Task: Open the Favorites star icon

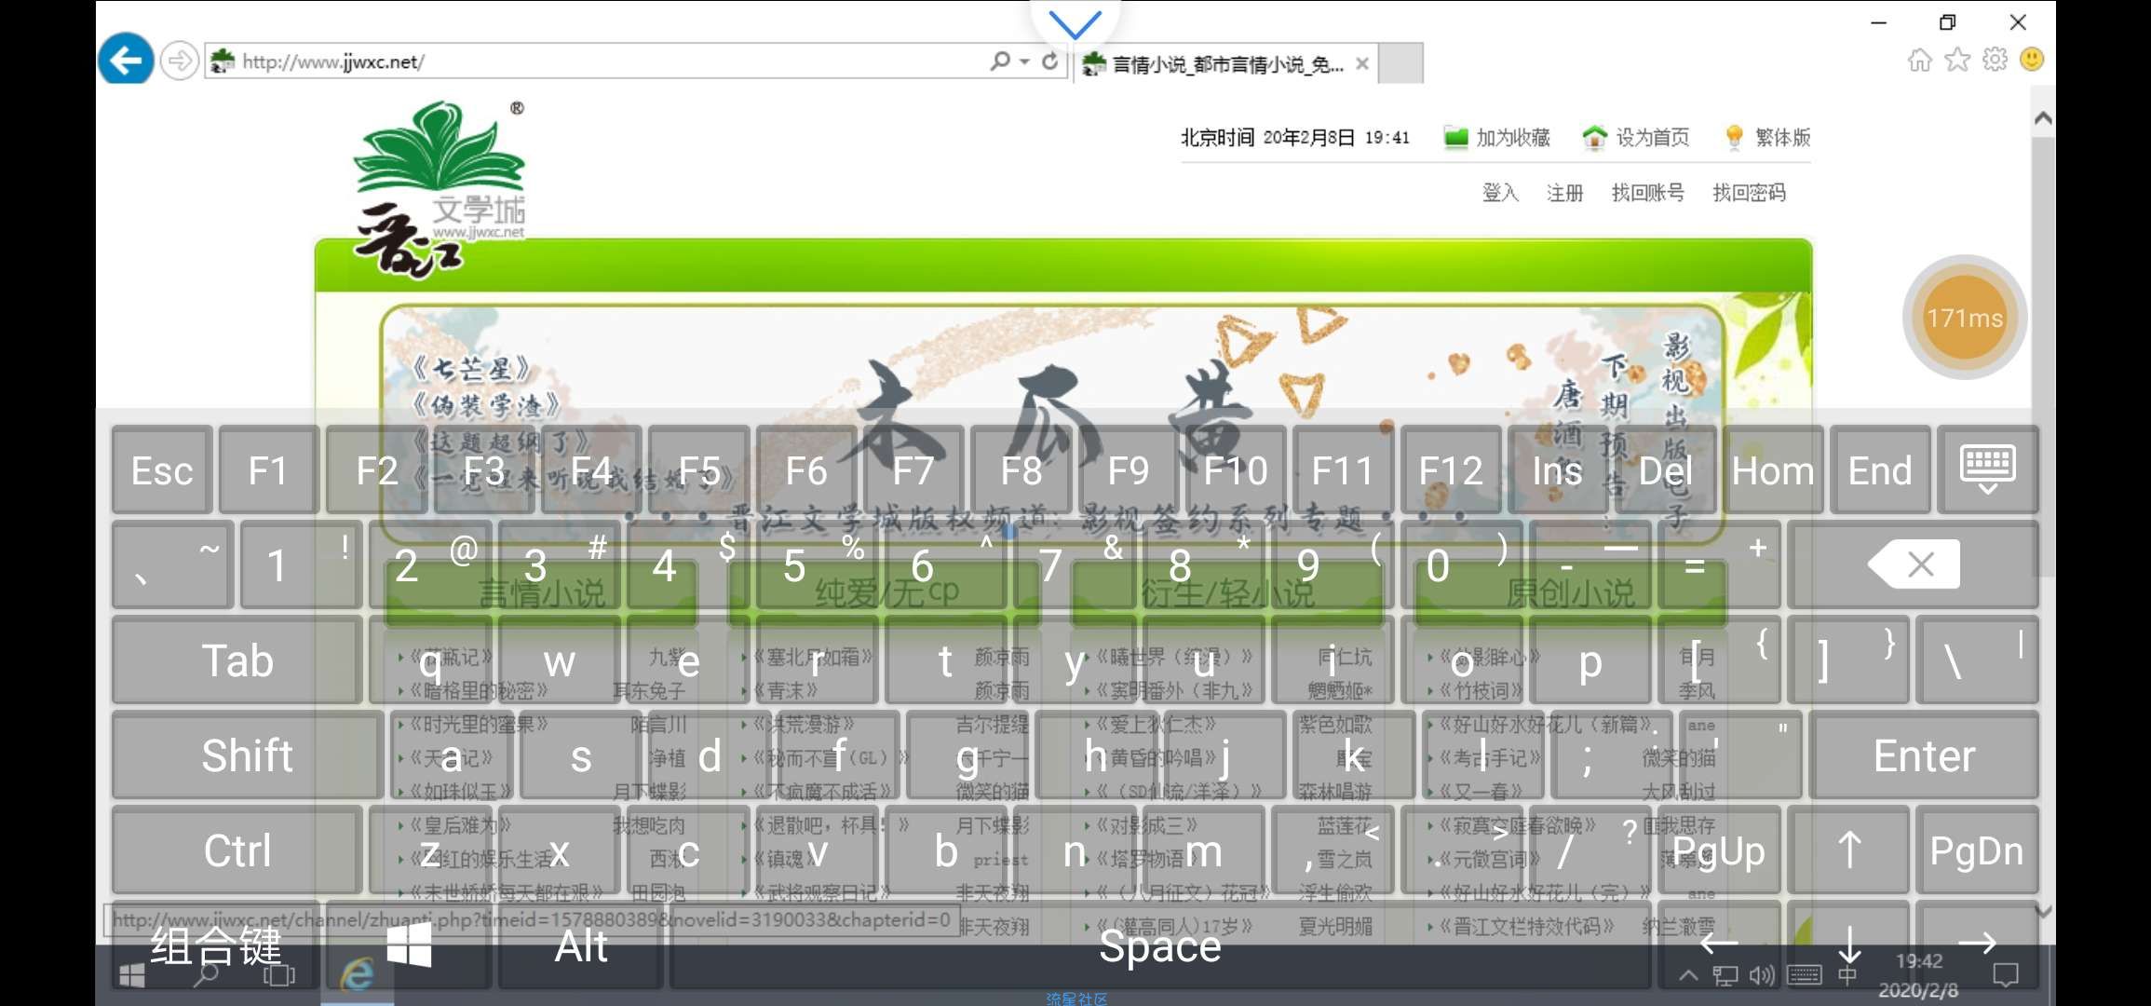Action: (x=1957, y=61)
